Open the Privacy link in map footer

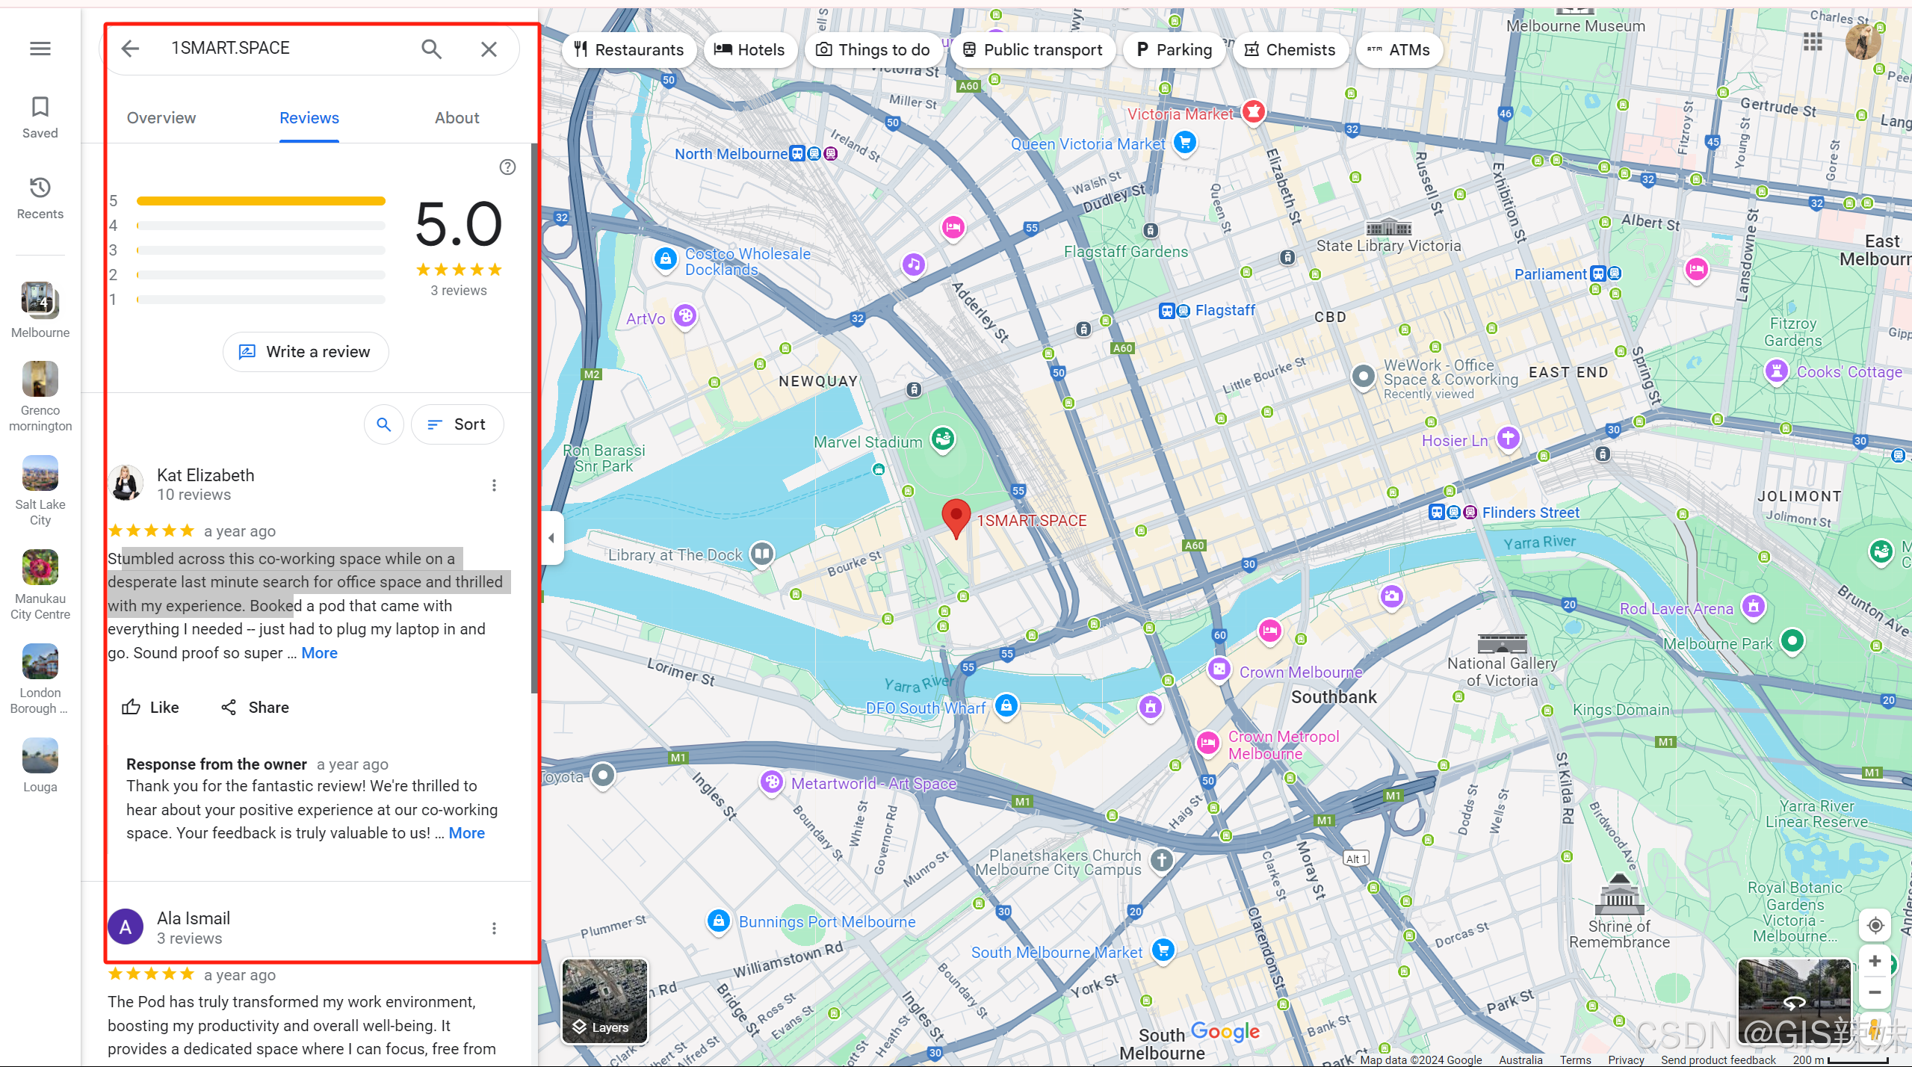1626,1060
